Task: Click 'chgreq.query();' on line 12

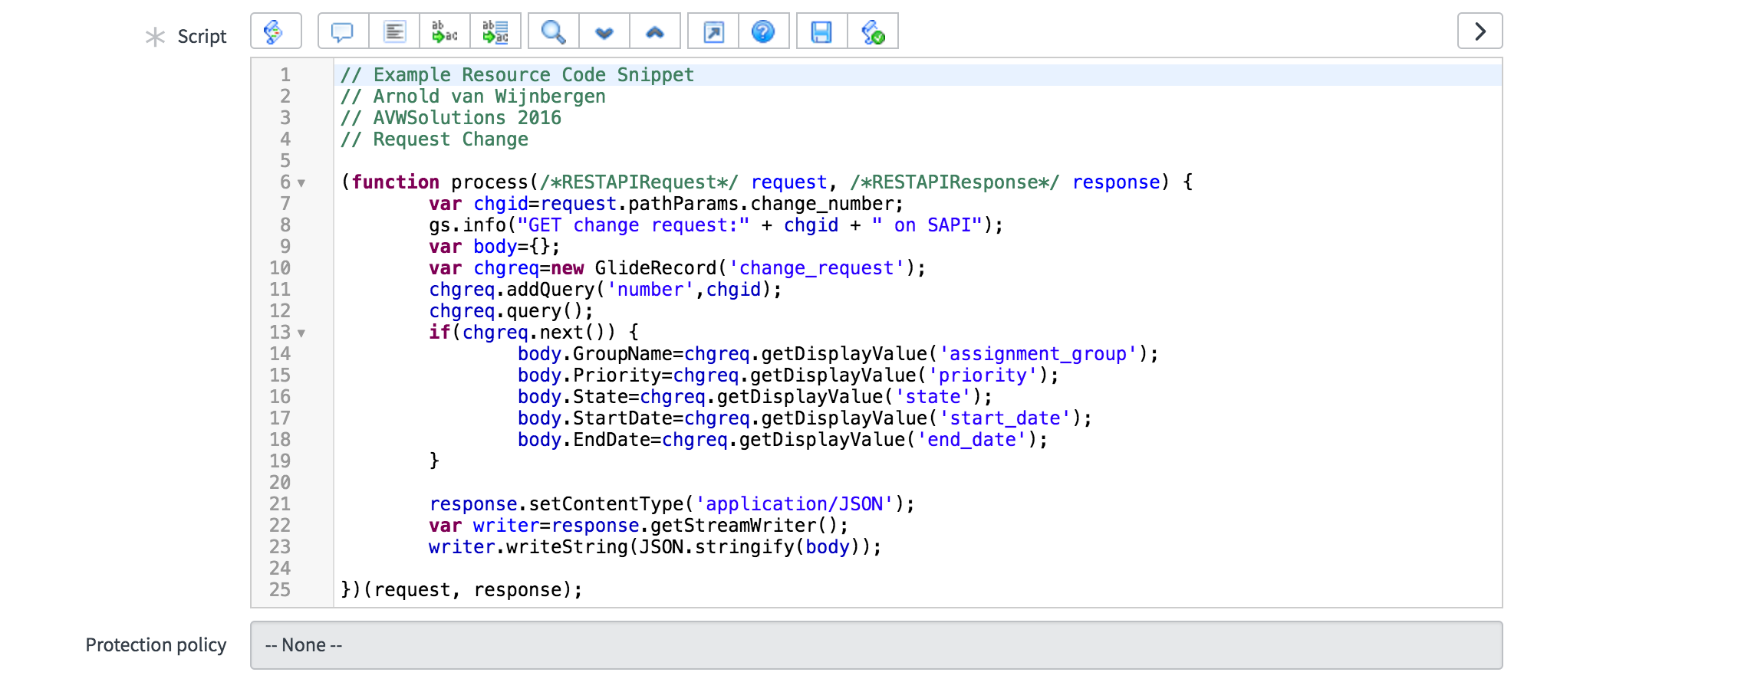Action: (x=512, y=310)
